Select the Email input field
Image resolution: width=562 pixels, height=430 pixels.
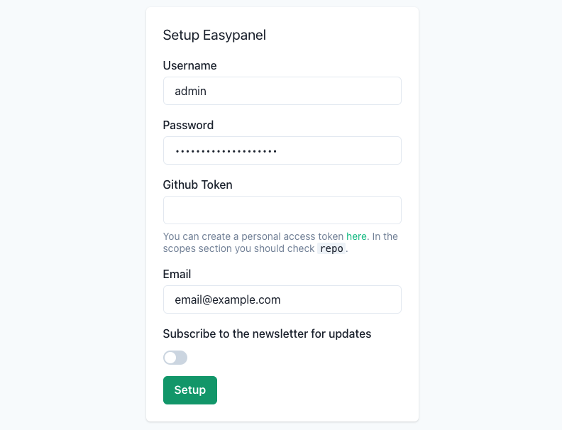tap(282, 299)
